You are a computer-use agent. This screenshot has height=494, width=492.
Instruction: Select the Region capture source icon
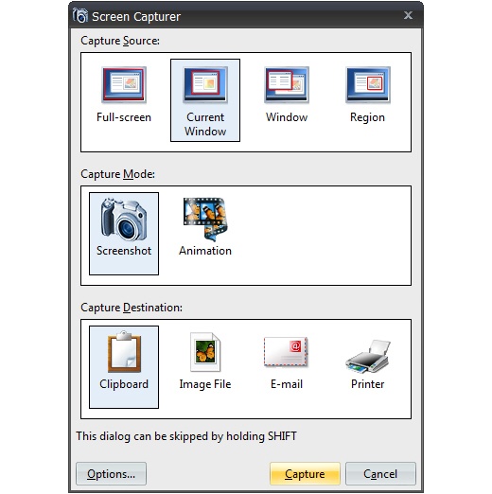click(x=368, y=84)
